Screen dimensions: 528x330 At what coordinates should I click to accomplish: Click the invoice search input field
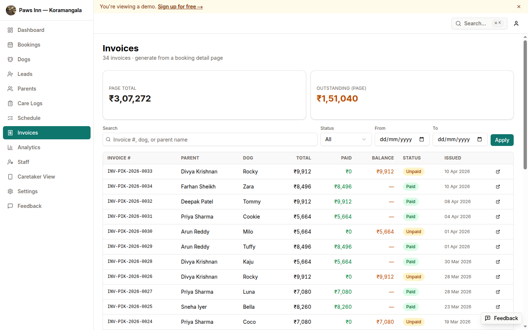[x=210, y=139]
